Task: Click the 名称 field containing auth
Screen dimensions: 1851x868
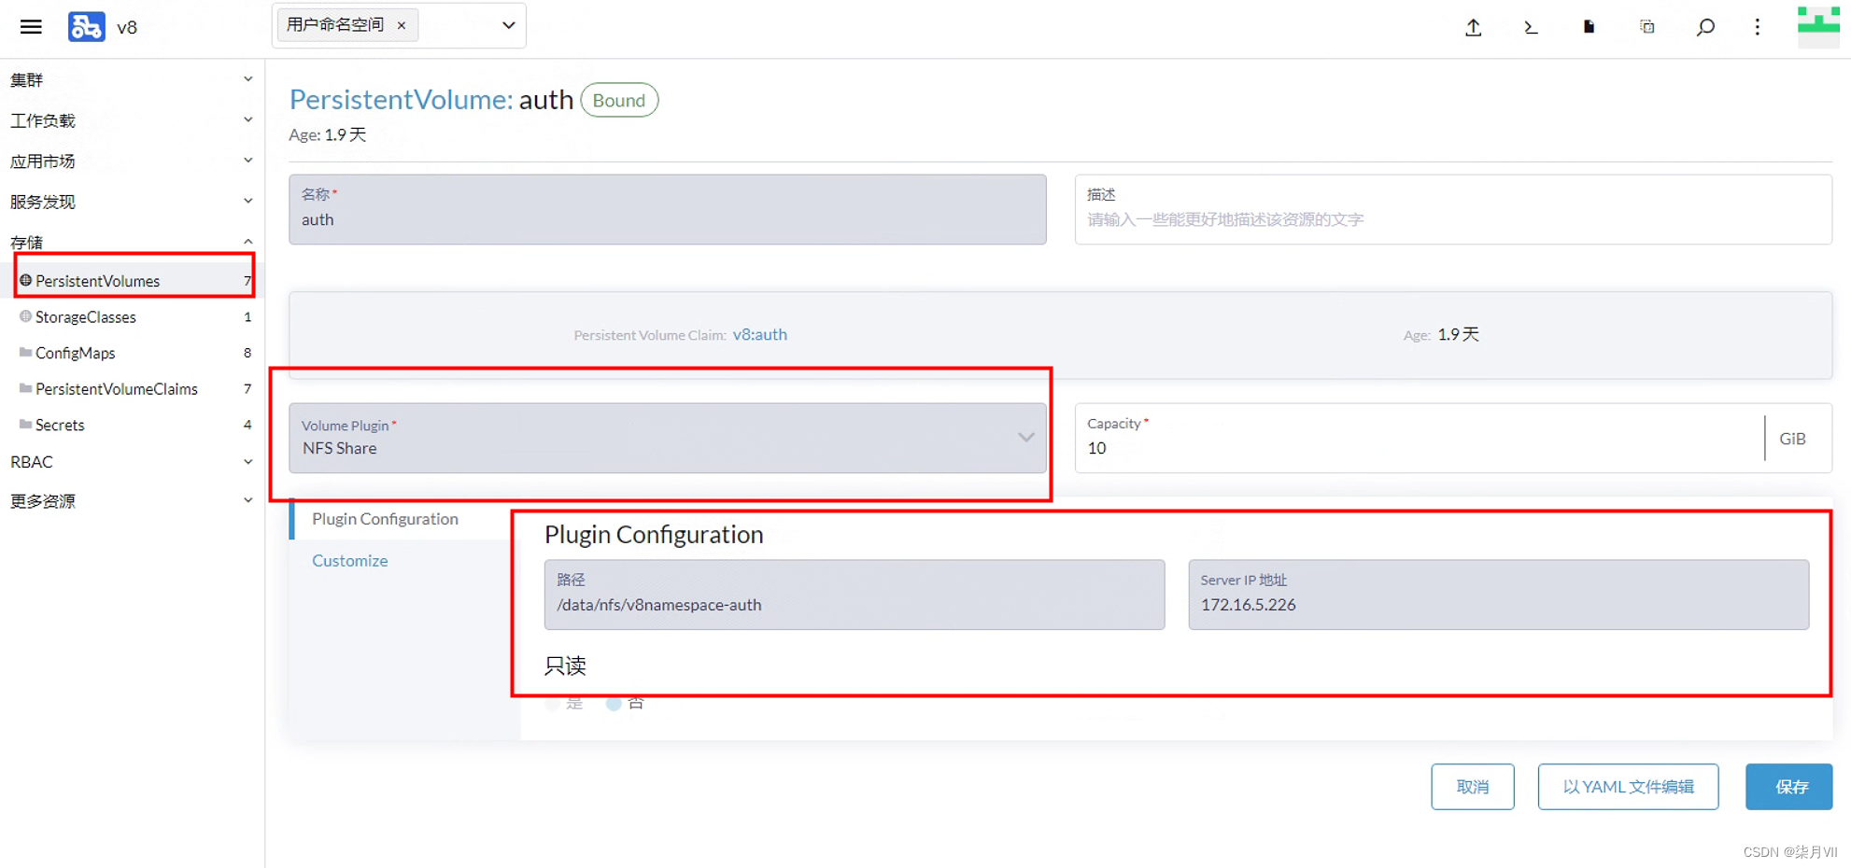Action: (x=667, y=209)
